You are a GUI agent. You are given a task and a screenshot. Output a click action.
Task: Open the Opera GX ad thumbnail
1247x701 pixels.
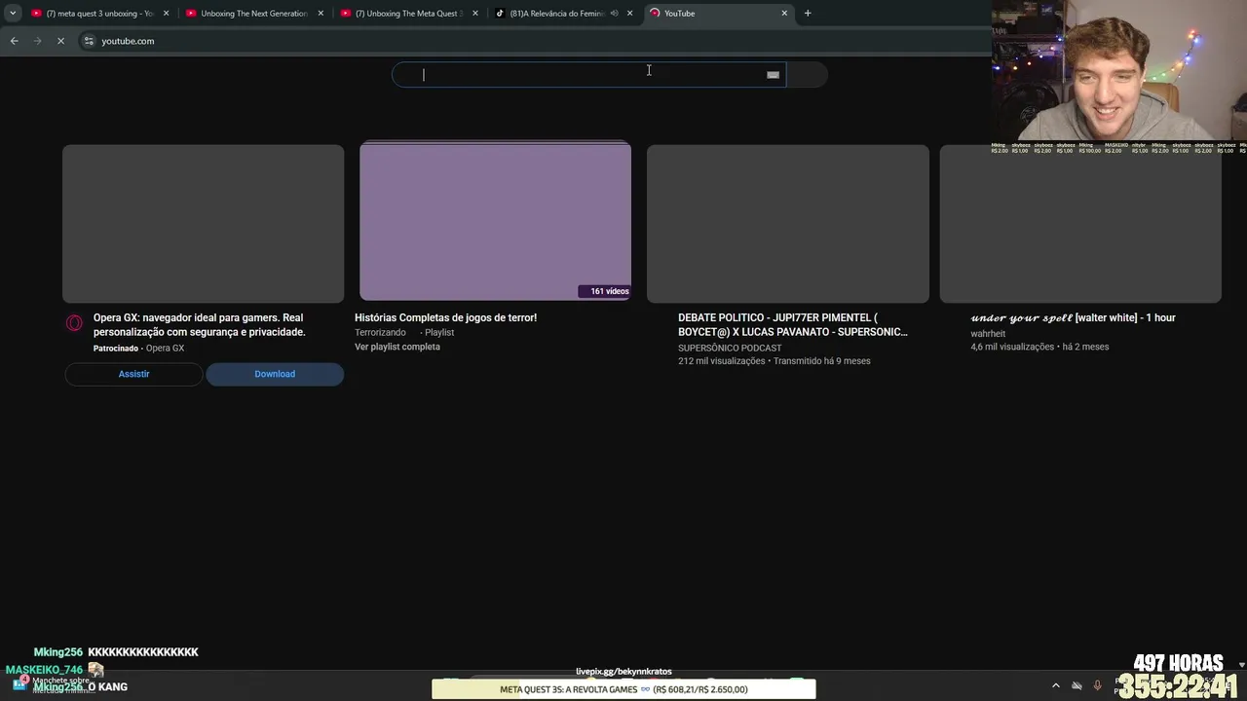(203, 224)
